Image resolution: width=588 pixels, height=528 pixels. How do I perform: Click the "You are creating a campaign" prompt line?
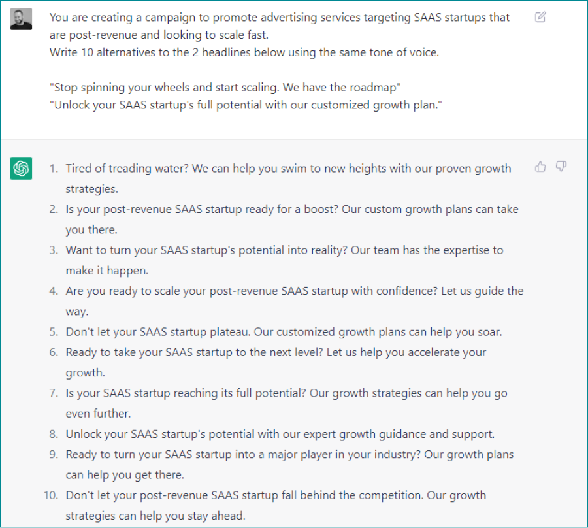click(x=279, y=18)
